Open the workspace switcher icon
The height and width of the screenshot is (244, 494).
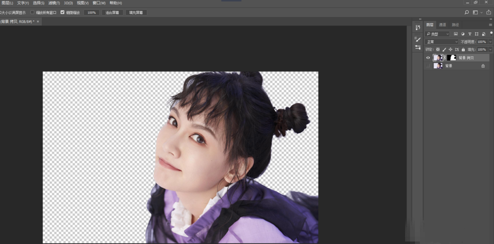(475, 13)
